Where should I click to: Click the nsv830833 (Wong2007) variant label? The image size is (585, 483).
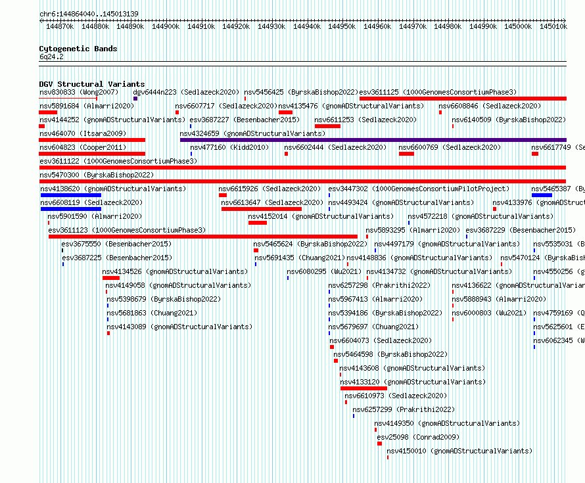(x=79, y=92)
